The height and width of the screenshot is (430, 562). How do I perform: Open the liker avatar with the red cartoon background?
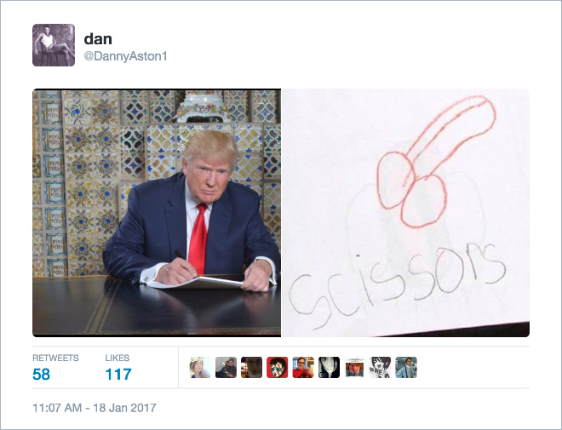(278, 367)
